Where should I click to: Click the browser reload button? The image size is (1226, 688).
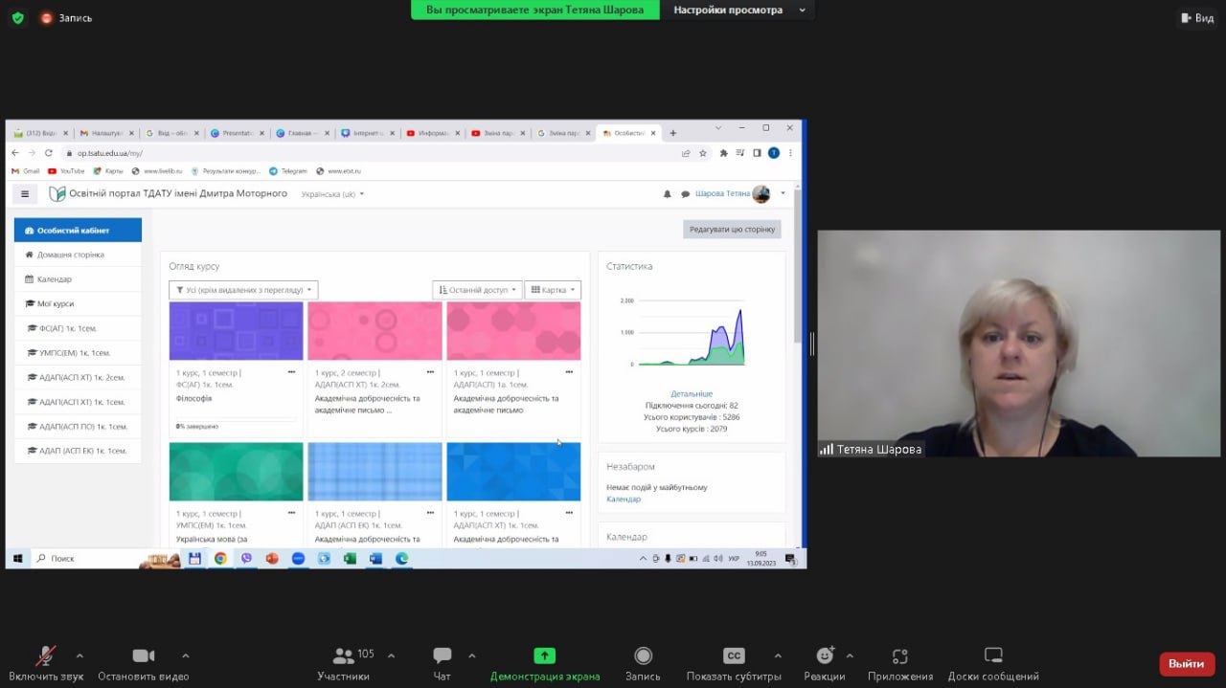(x=48, y=153)
